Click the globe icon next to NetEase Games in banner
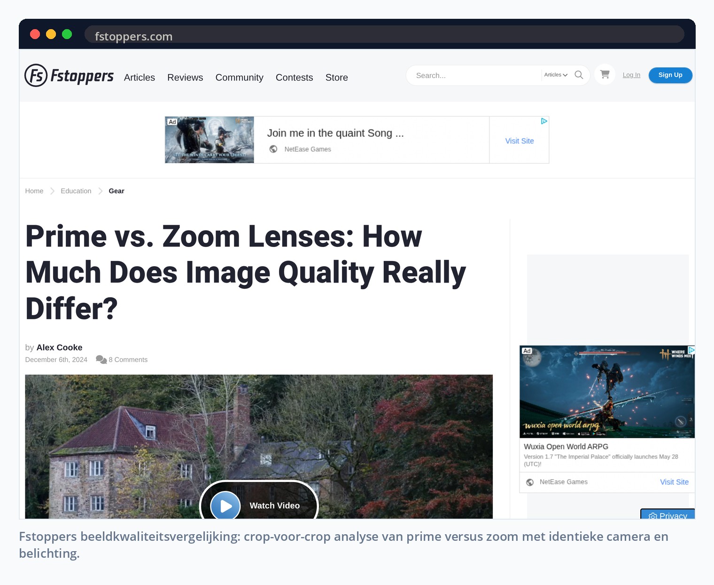714x585 pixels. 273,149
